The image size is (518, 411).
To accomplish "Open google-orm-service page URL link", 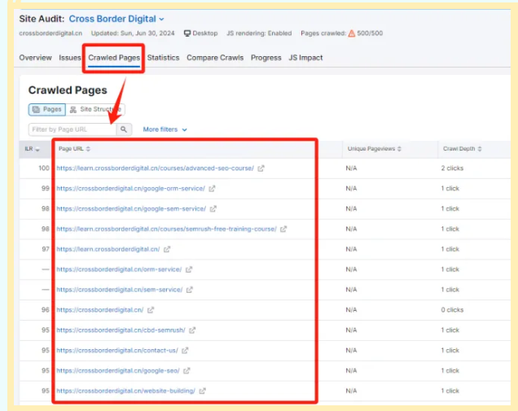I will click(130, 189).
